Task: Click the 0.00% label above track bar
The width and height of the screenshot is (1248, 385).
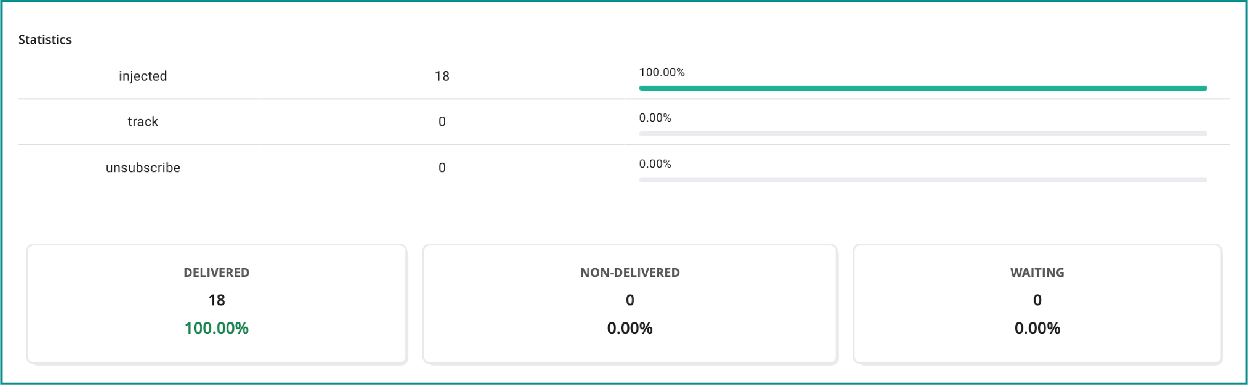Action: pyautogui.click(x=655, y=118)
